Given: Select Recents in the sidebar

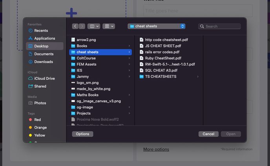Looking at the screenshot, I should (x=41, y=31).
